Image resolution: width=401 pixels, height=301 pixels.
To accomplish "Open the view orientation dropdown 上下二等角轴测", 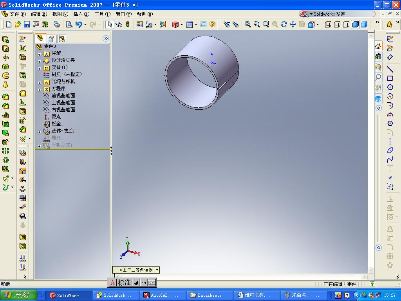I will (x=157, y=270).
